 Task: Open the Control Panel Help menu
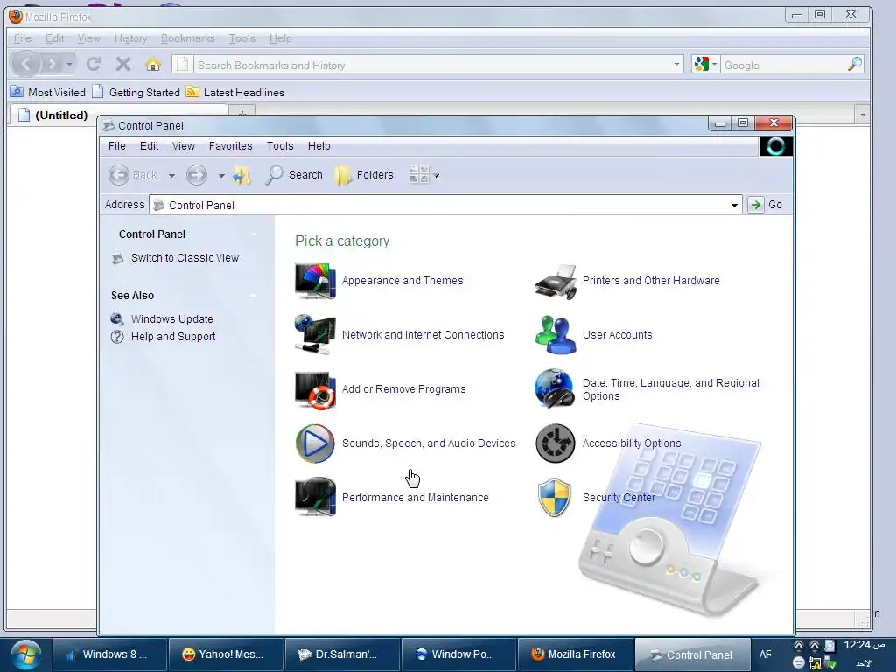click(x=318, y=146)
